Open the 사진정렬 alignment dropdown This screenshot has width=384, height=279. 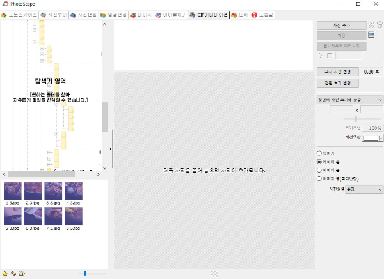coord(364,189)
